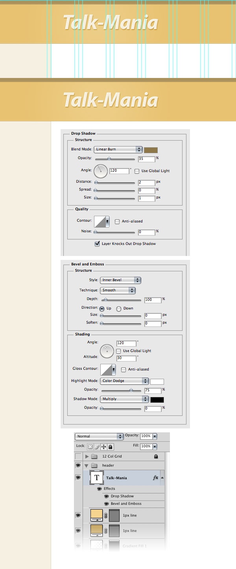Screen dimensions: 236x569
Task: Open the Smooth technique dropdown
Action: click(118, 290)
